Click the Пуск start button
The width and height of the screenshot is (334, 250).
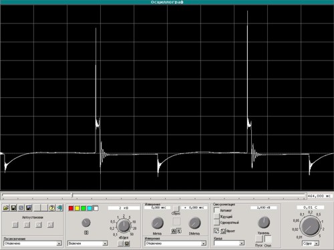[259, 239]
